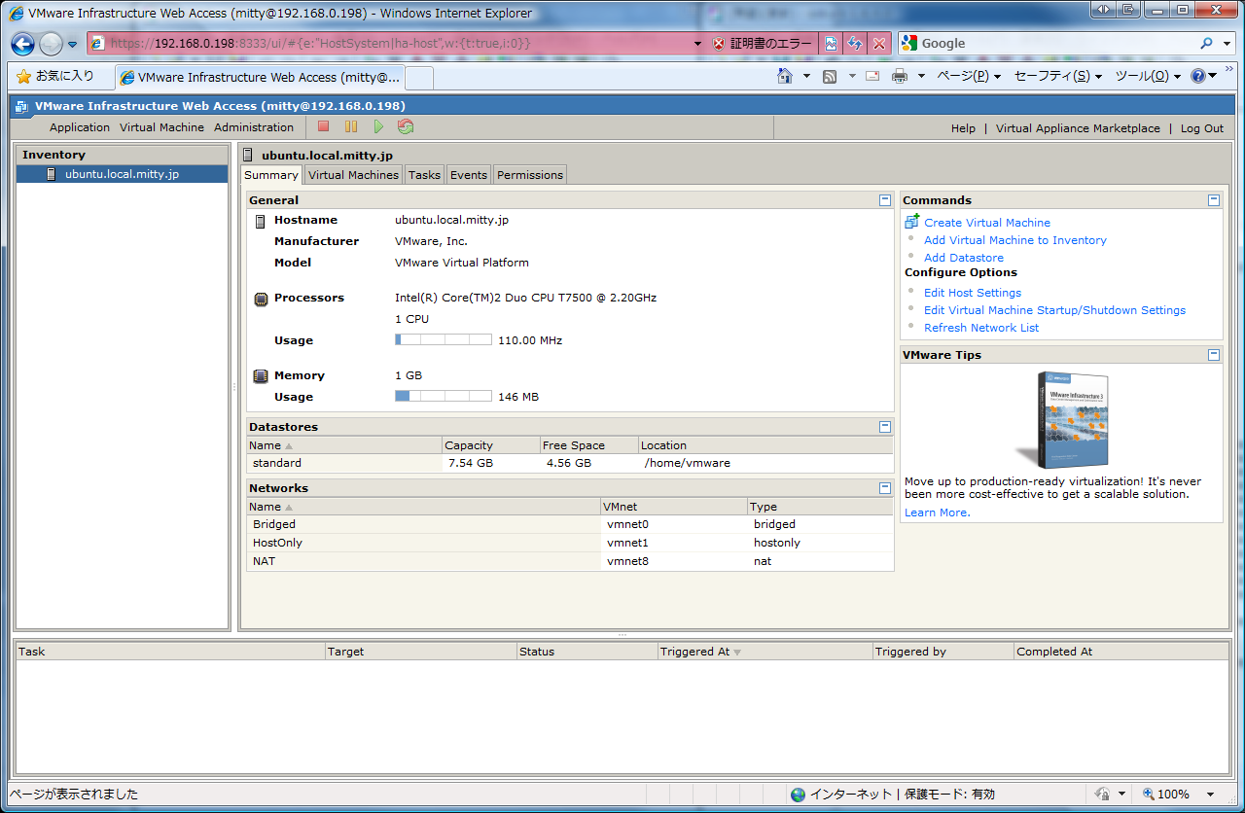The image size is (1245, 813).
Task: Click the Google search input field
Action: pos(1055,44)
